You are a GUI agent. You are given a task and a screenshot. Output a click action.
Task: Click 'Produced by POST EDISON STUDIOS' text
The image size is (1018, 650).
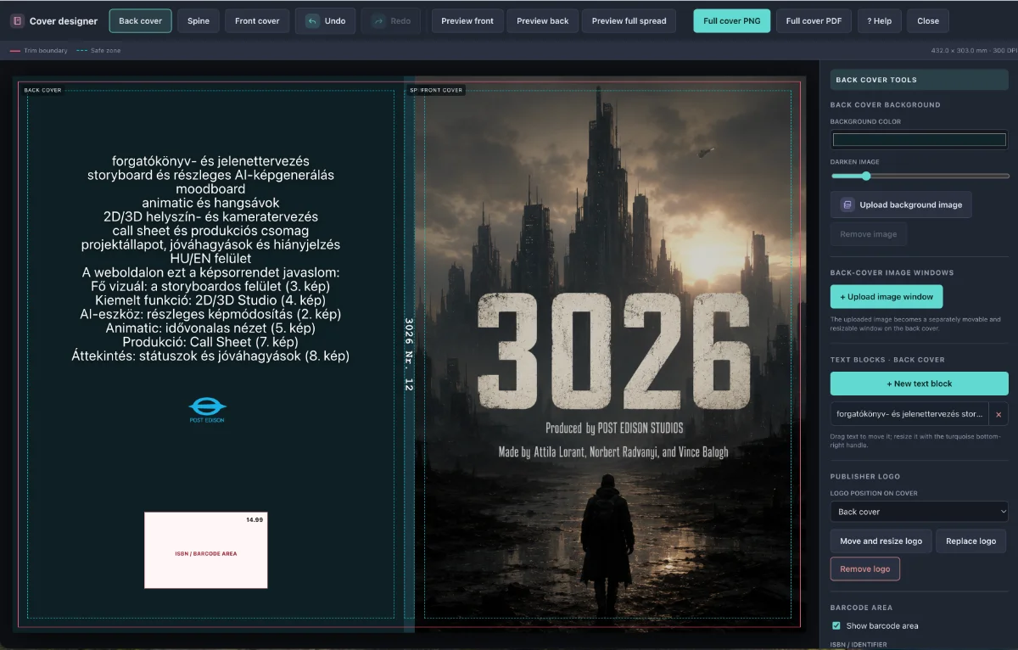coord(613,429)
